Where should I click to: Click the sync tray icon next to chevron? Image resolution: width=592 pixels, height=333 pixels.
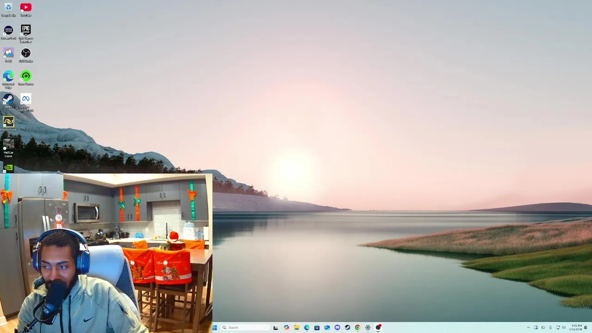pyautogui.click(x=536, y=327)
